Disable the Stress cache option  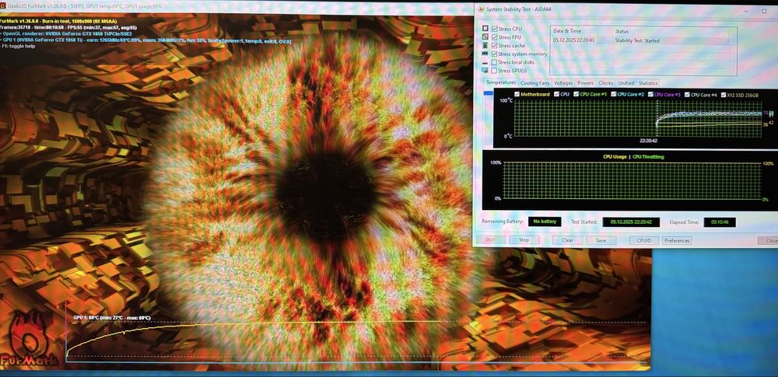click(494, 46)
